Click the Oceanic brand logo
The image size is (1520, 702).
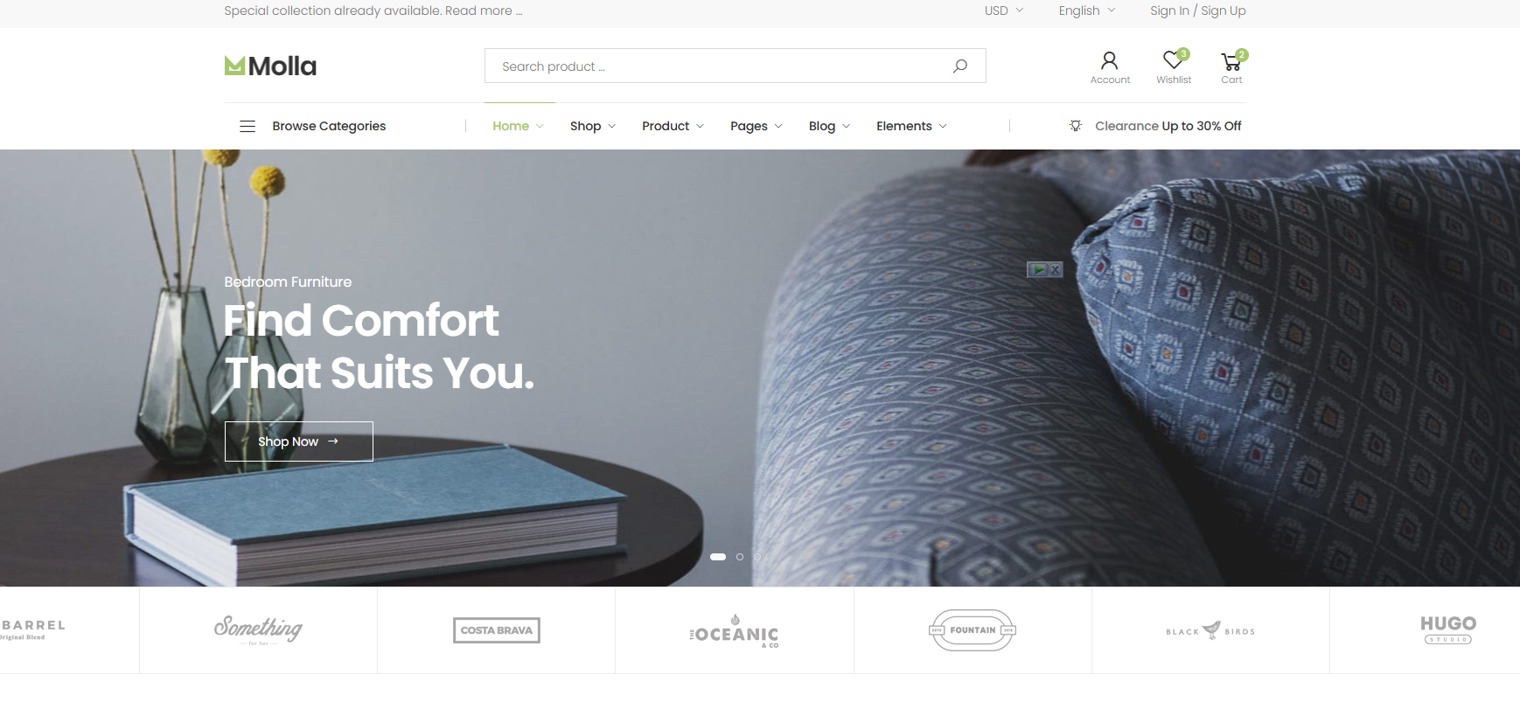pos(735,630)
